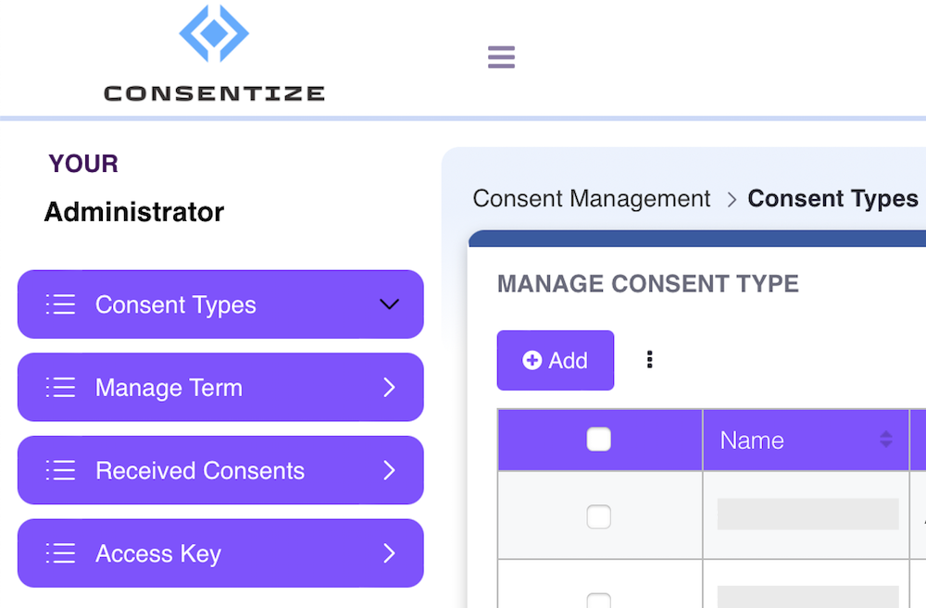Select Consent Types in the breadcrumb trail
The image size is (926, 608).
[832, 198]
